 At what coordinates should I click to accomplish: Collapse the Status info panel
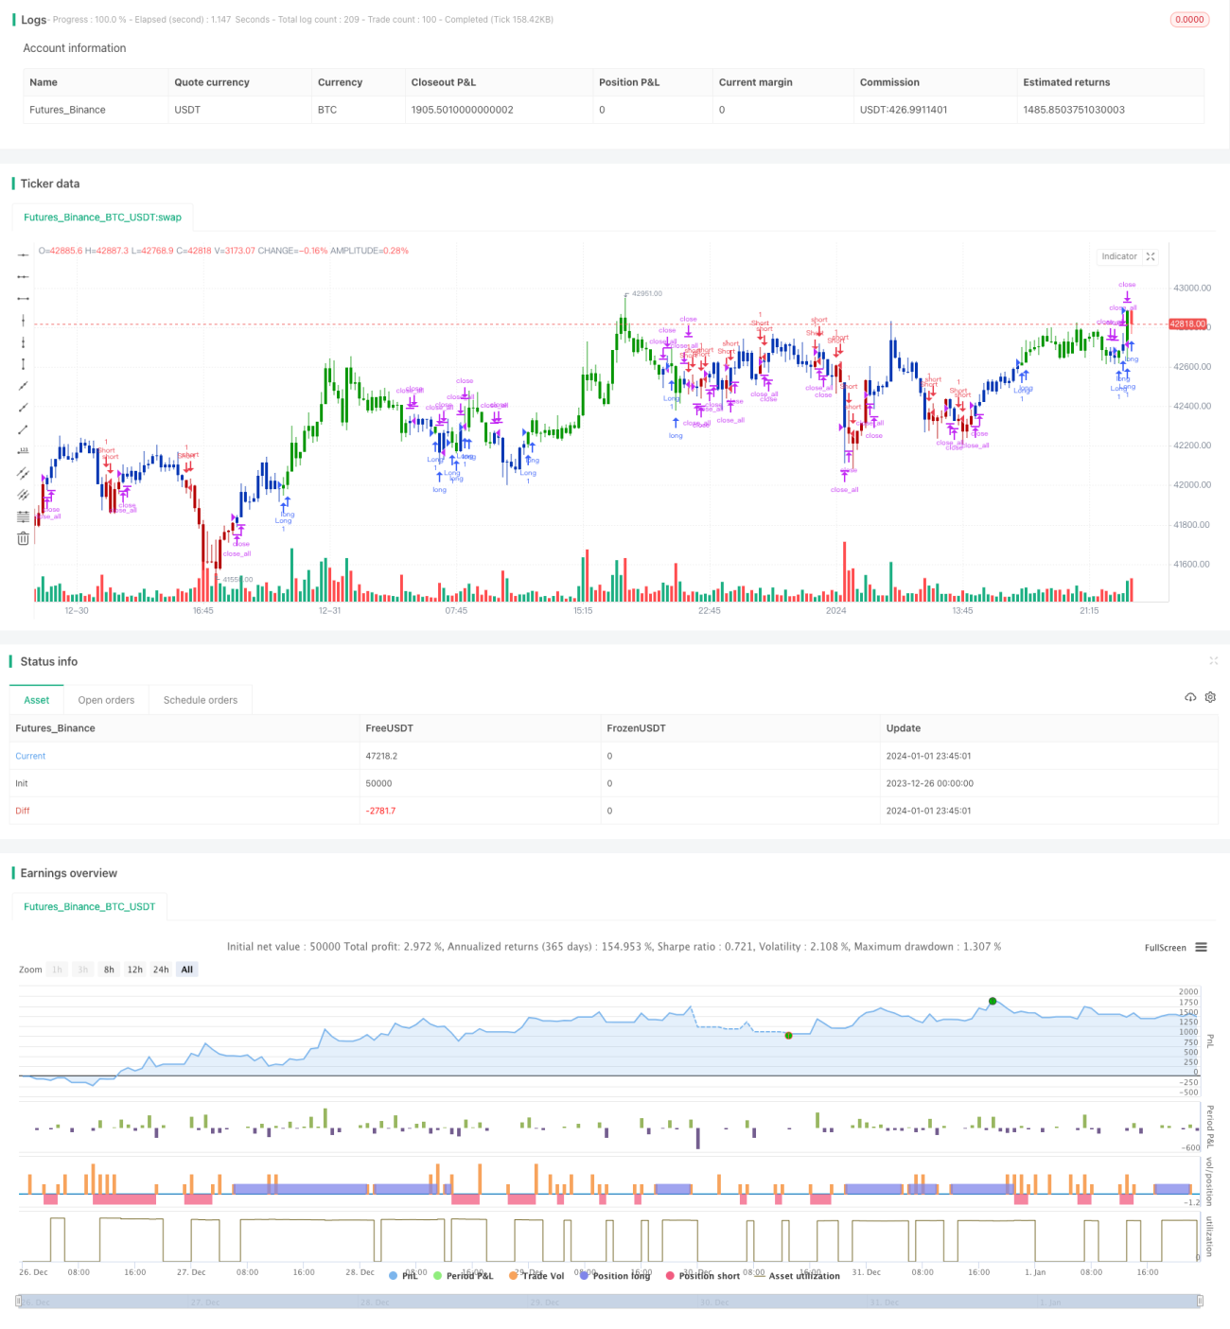click(x=1213, y=661)
